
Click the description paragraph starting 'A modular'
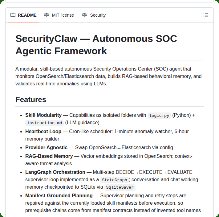pyautogui.click(x=108, y=76)
